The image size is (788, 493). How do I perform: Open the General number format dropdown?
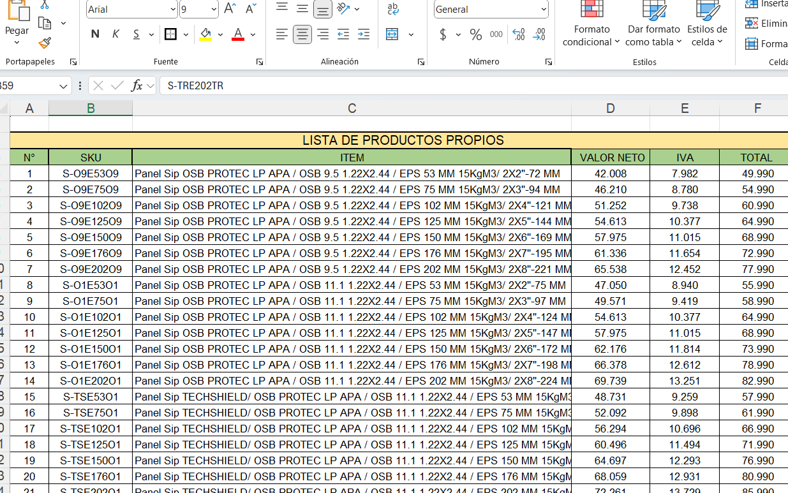(x=543, y=10)
